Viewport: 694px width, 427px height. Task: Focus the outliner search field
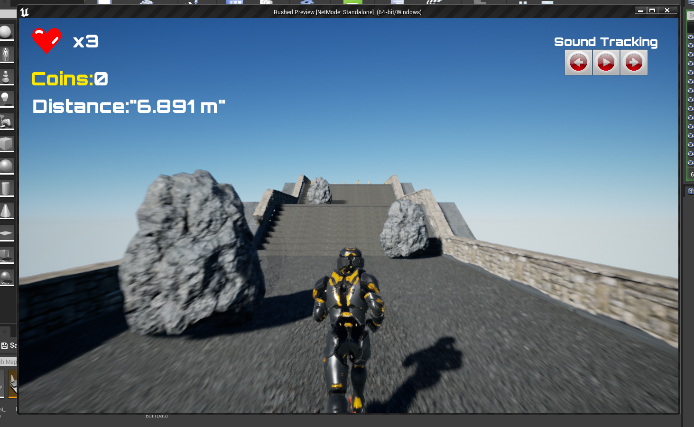point(691,16)
